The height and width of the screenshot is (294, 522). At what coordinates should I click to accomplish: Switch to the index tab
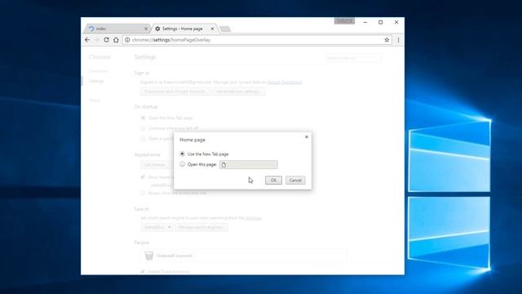[117, 29]
